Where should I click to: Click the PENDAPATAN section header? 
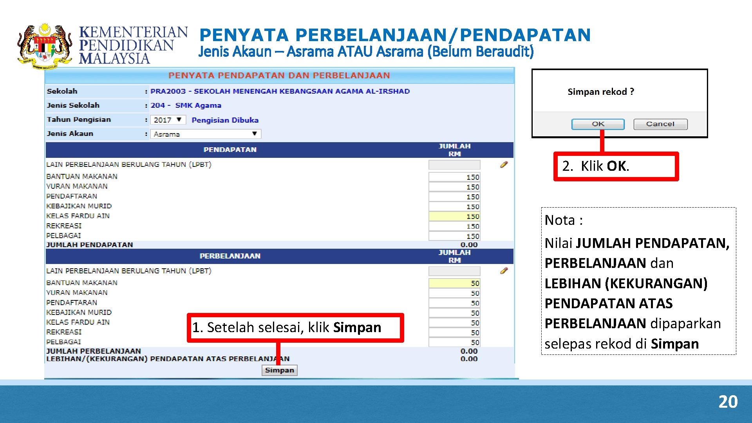pyautogui.click(x=230, y=150)
